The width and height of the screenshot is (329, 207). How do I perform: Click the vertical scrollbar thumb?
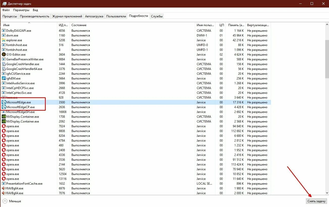click(327, 59)
